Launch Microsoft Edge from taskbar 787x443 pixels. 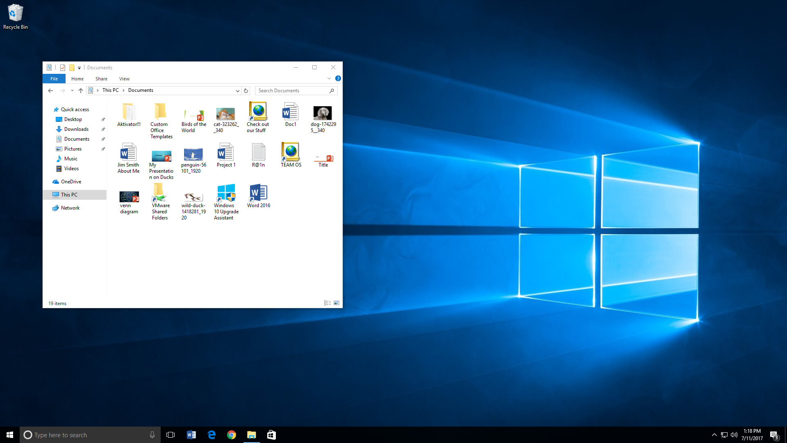pyautogui.click(x=212, y=435)
